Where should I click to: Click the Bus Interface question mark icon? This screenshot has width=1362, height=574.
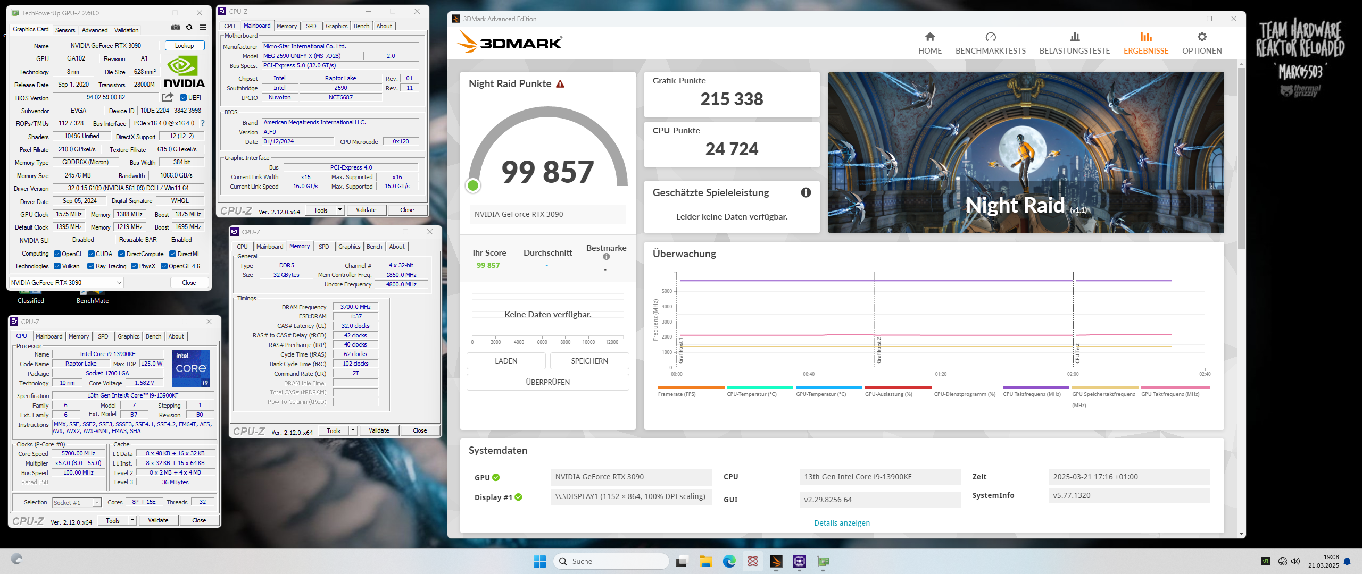click(x=203, y=123)
